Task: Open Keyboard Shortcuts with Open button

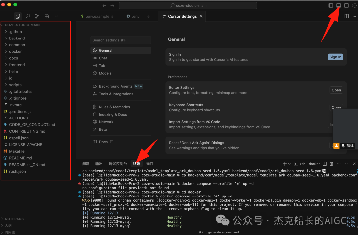Action: tap(336, 107)
